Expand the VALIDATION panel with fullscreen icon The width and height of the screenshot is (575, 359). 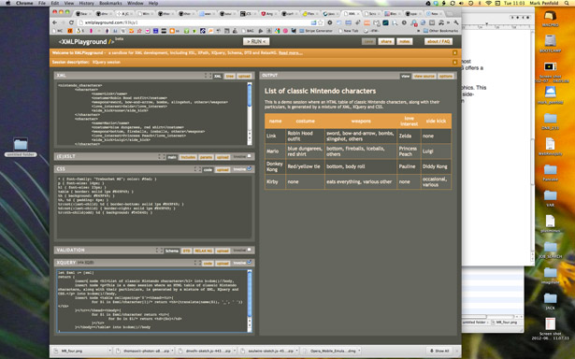(x=159, y=251)
